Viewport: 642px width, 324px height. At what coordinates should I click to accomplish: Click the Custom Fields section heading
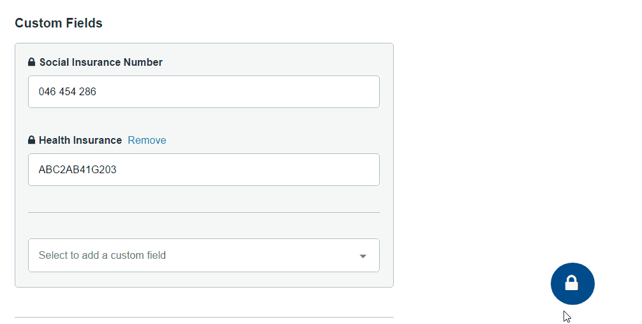pos(59,23)
